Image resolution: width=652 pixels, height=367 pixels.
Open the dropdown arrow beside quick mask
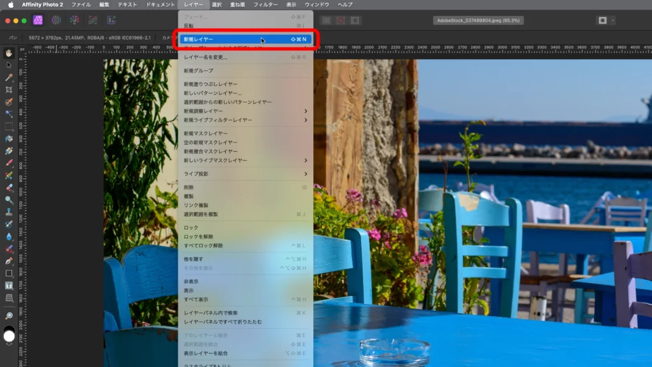tap(613, 20)
